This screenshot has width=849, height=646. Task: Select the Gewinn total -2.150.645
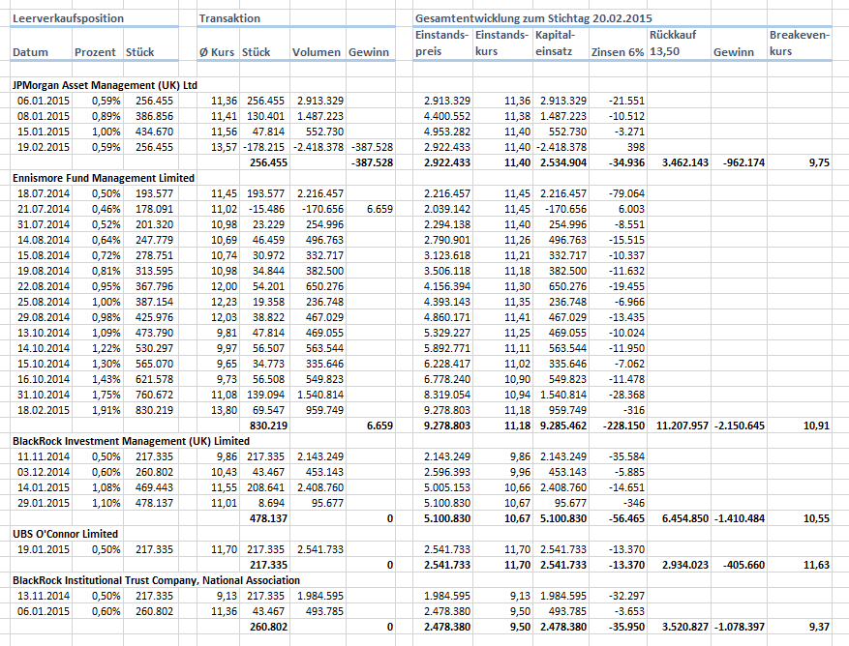point(740,426)
